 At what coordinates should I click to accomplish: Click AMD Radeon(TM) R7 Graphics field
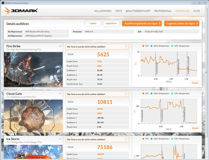[x=46, y=36]
